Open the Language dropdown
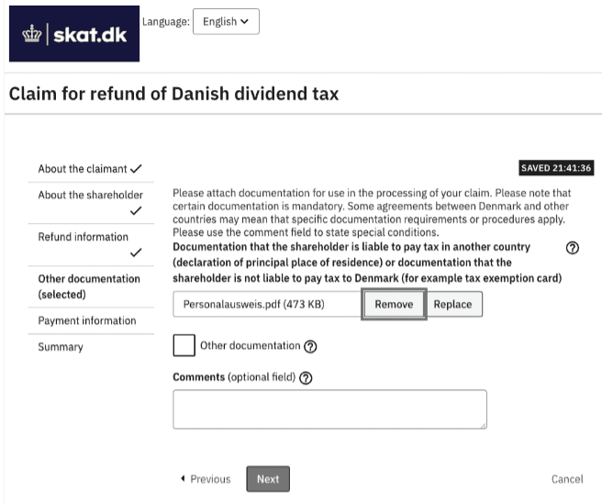Screen dimensions: 602x504 pos(225,22)
